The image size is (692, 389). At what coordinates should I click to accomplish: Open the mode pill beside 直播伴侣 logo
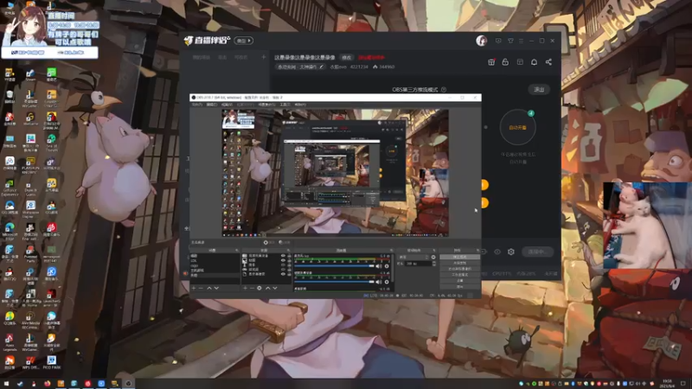tap(244, 41)
